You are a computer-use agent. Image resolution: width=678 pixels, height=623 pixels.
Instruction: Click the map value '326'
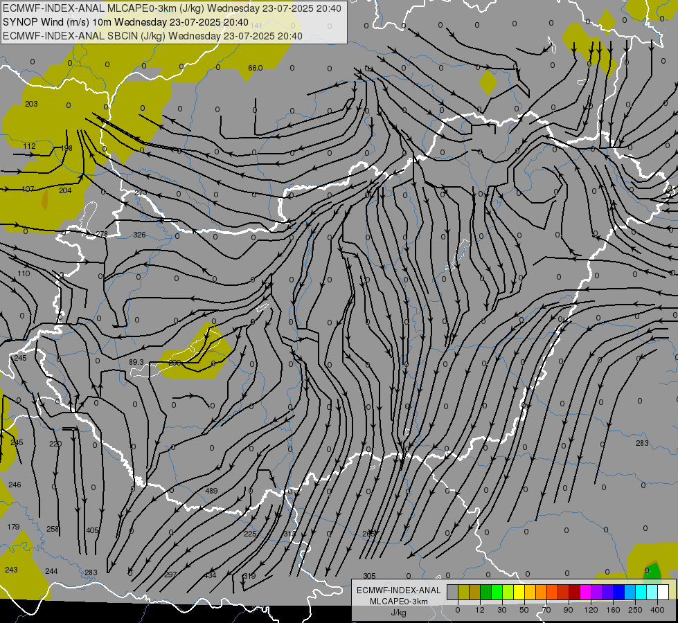point(139,235)
